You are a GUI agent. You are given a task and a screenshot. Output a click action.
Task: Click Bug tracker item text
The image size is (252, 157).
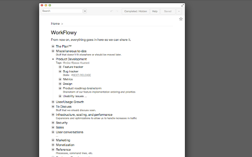tap(70, 71)
